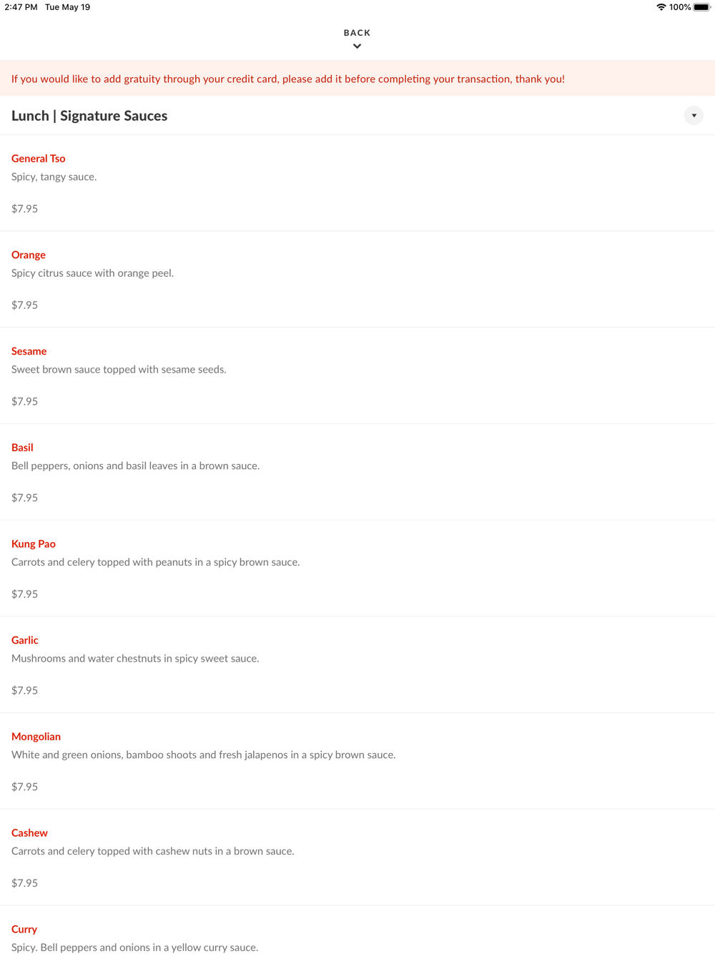Tap the Lunch | Signature Sauces heading

89,116
